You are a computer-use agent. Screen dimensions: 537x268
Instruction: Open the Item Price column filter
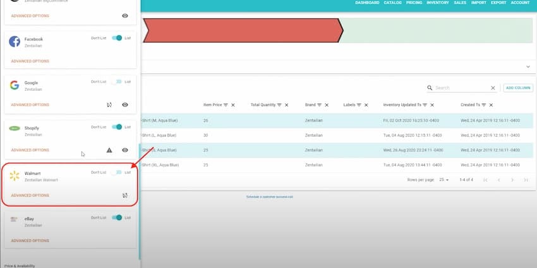[226, 105]
